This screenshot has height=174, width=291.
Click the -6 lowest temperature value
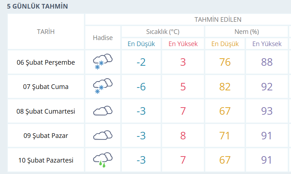pos(141,87)
